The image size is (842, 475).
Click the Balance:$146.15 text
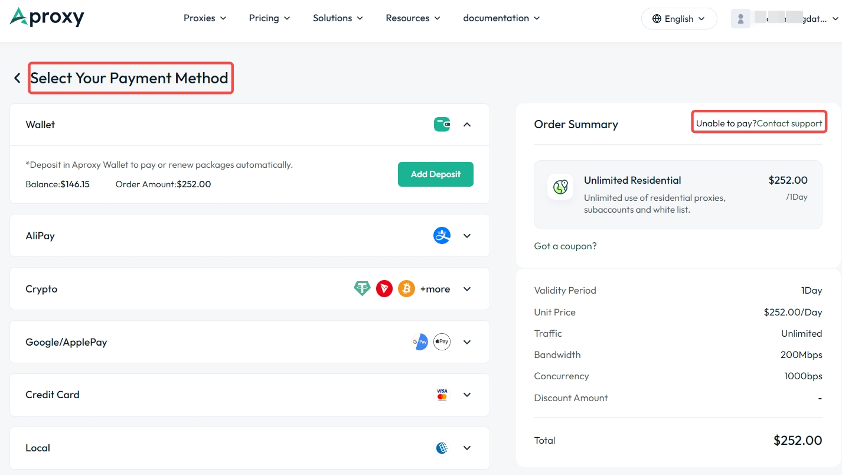[x=57, y=184]
